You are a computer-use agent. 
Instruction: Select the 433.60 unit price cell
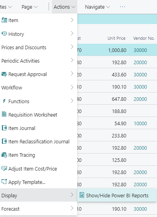119,75
